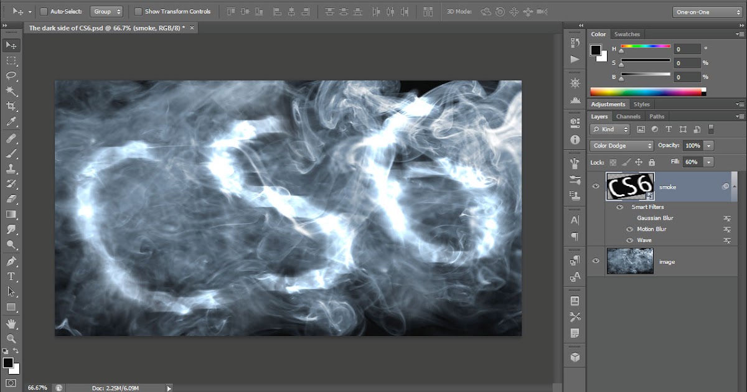Select the Dodge tool
Image resolution: width=747 pixels, height=392 pixels.
11,245
